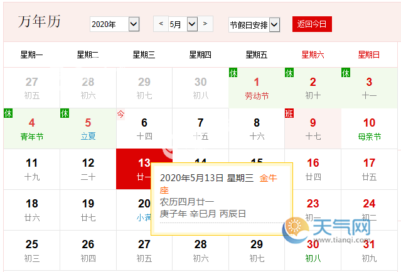Image resolution: width=401 pixels, height=272 pixels.
Task: Select May 5 立夏 date
Action: (x=88, y=128)
